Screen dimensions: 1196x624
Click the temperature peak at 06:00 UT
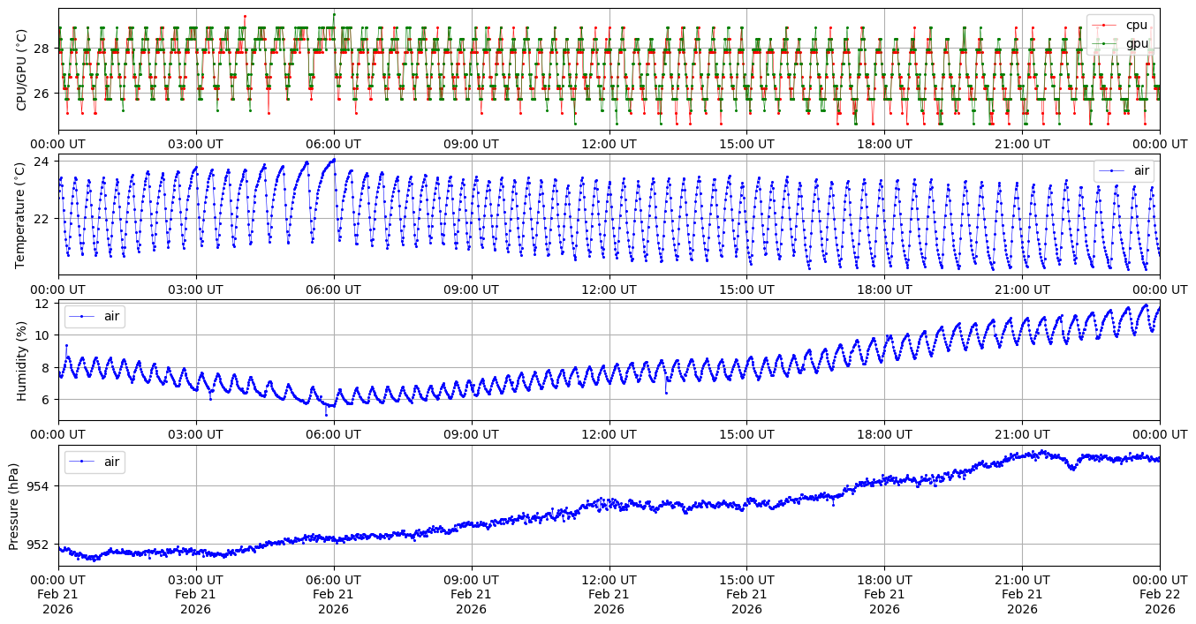[x=333, y=160]
